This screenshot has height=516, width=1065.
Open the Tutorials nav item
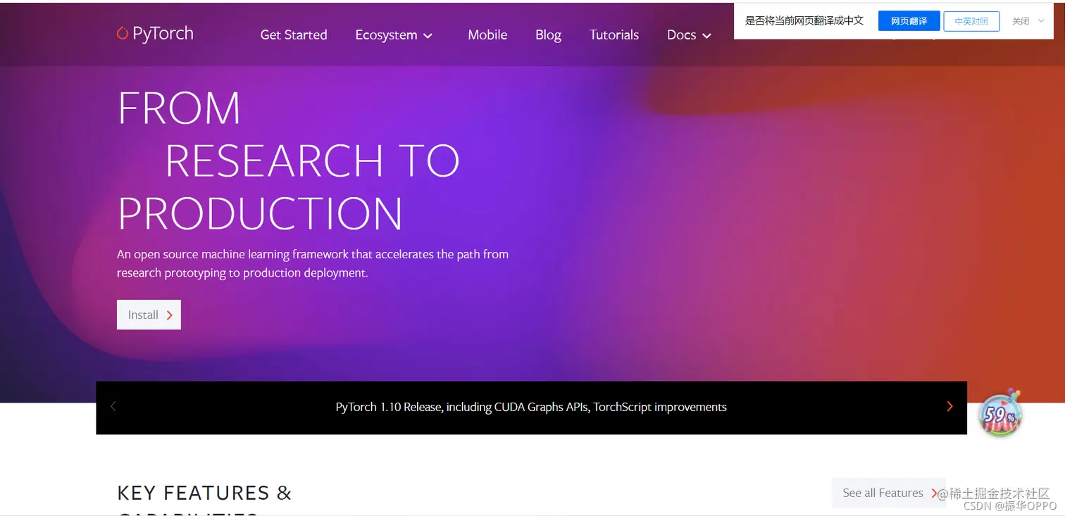614,34
